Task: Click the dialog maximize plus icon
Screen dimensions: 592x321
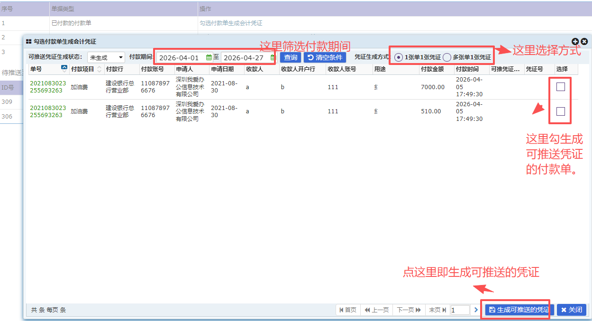Action: click(x=575, y=42)
